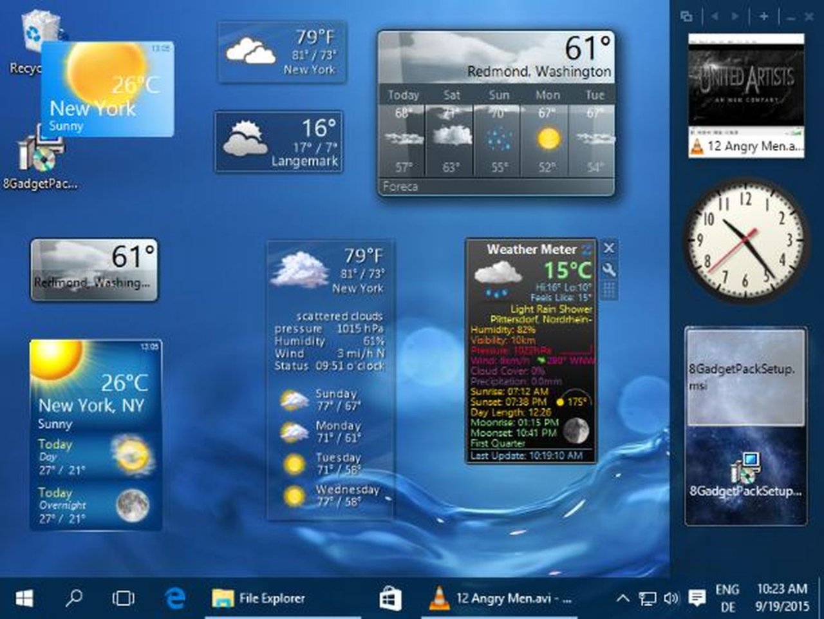This screenshot has width=824, height=619.
Task: Go to the previous sidebar page arrow
Action: coord(714,16)
